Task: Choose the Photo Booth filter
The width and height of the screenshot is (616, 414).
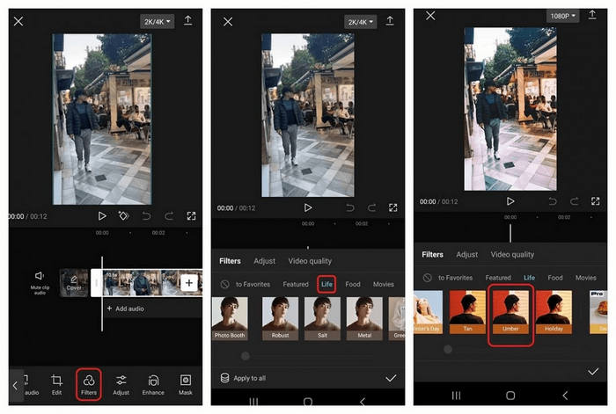Action: (x=230, y=320)
